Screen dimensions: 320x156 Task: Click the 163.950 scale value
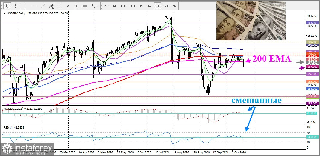pos(312,16)
